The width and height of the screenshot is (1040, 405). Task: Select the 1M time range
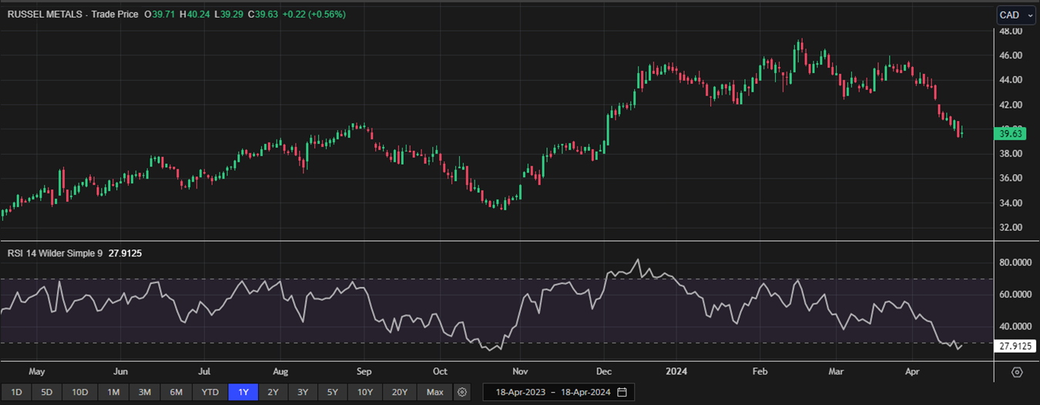tap(113, 392)
